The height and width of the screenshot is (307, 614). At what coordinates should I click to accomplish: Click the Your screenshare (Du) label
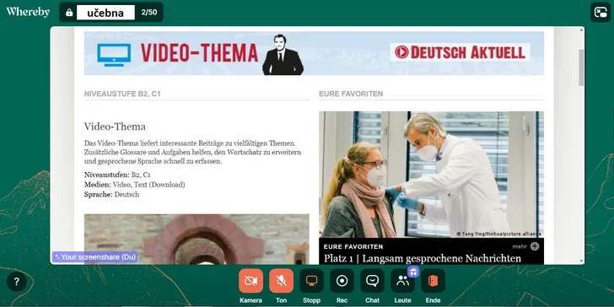94,257
